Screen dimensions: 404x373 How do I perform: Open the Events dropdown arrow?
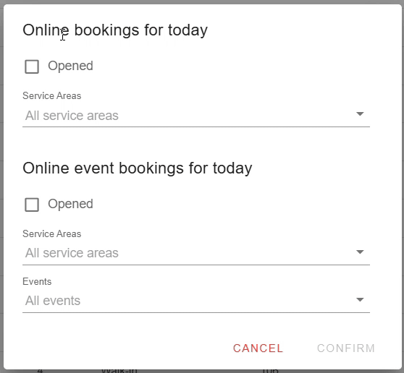[360, 300]
